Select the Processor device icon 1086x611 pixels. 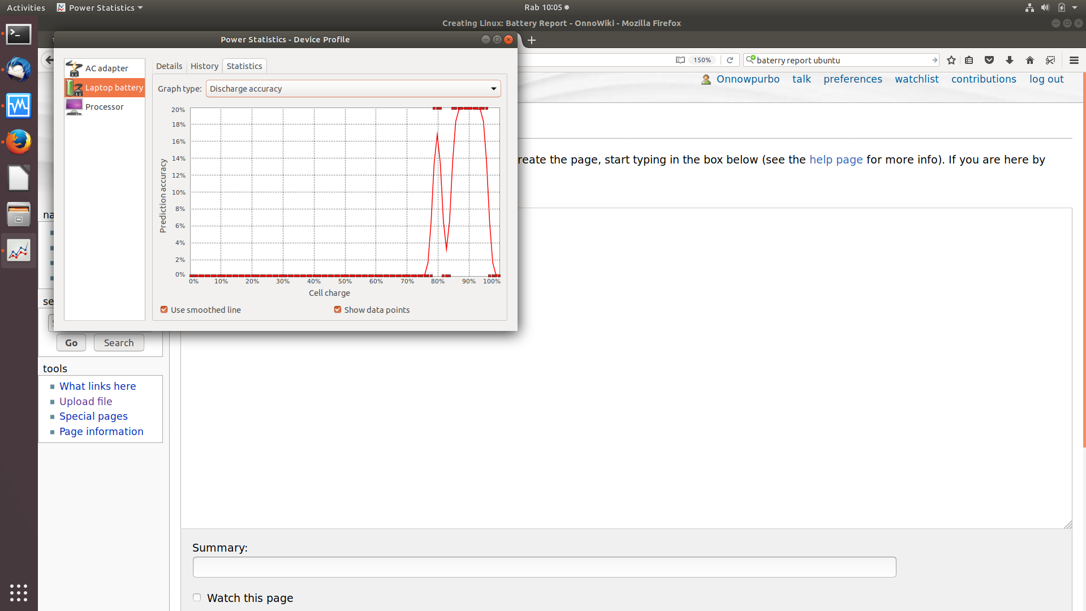coord(74,106)
